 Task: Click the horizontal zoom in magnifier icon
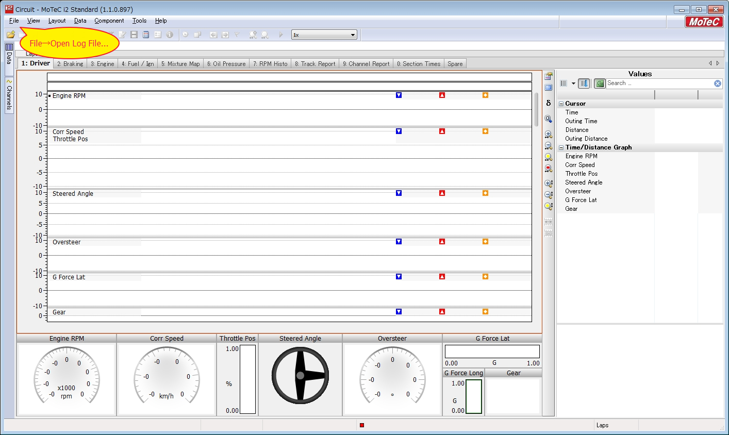point(549,135)
